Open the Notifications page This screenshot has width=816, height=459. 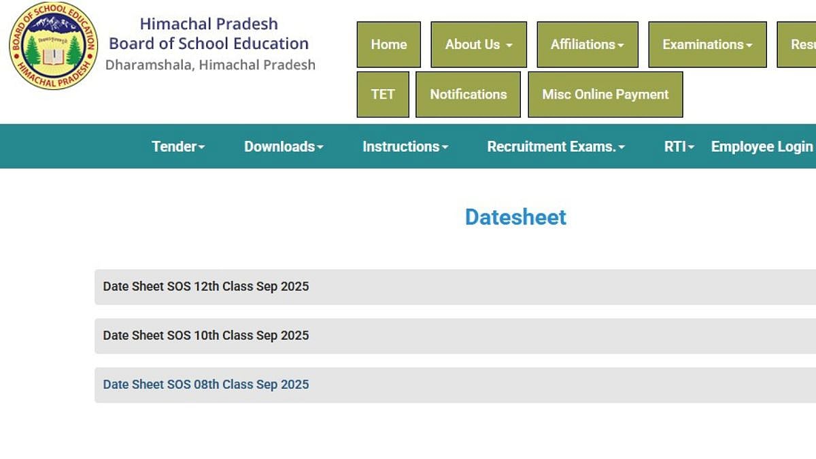(x=468, y=95)
